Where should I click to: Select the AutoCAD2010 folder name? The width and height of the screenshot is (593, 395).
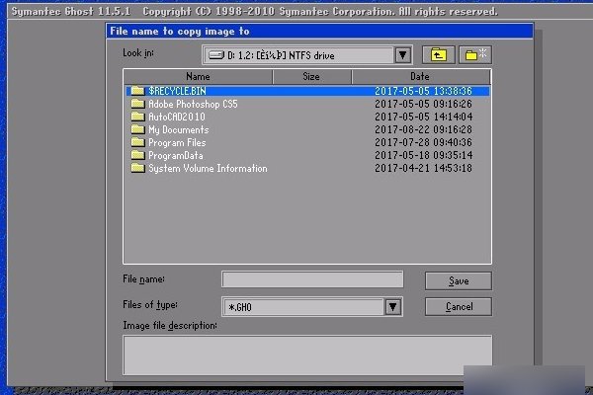point(177,117)
